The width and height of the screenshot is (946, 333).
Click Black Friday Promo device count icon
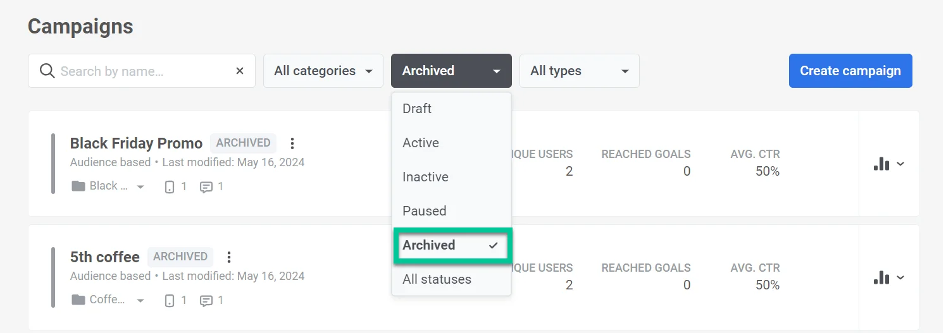(x=170, y=186)
